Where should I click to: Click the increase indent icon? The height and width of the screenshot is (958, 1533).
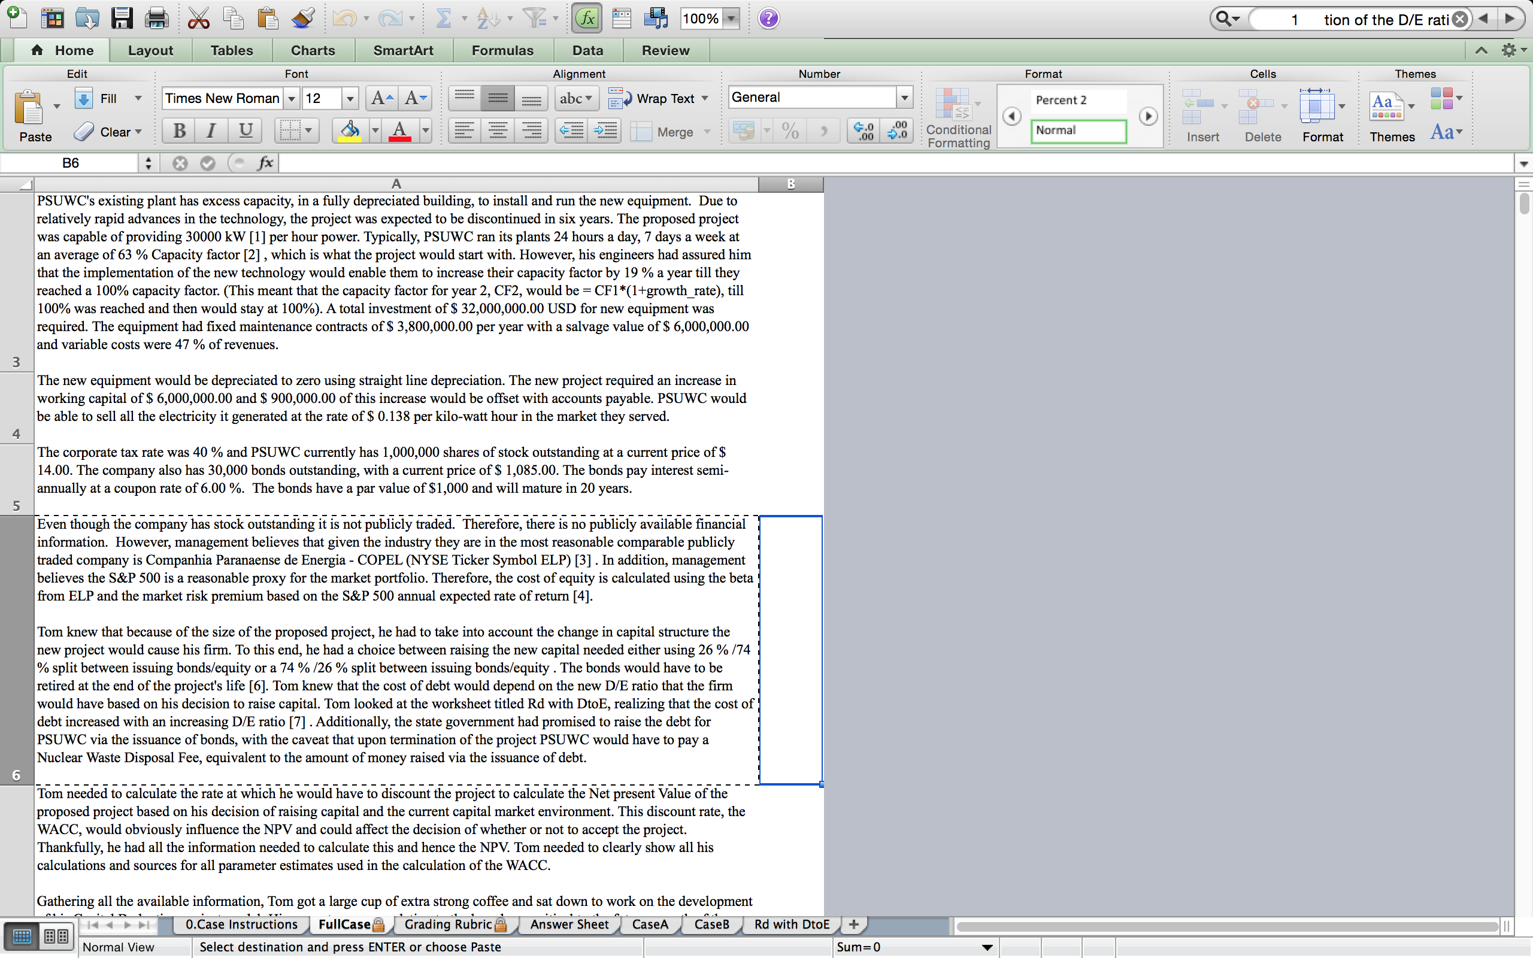[605, 131]
